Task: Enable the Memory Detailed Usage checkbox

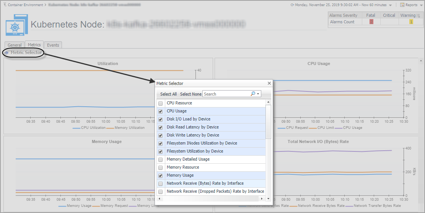Action: [x=160, y=159]
